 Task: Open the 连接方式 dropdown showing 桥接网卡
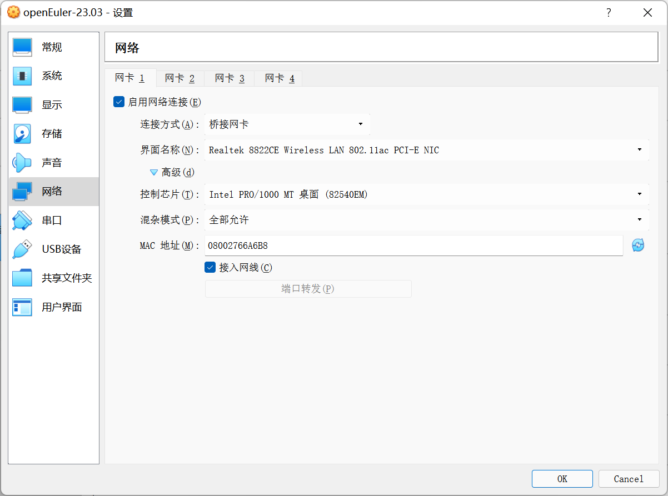(x=287, y=124)
